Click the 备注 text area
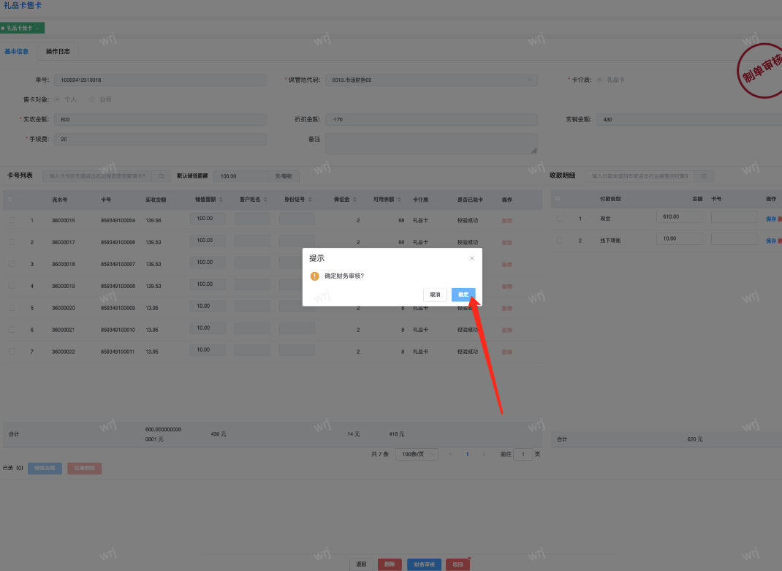This screenshot has width=782, height=571. 431,144
